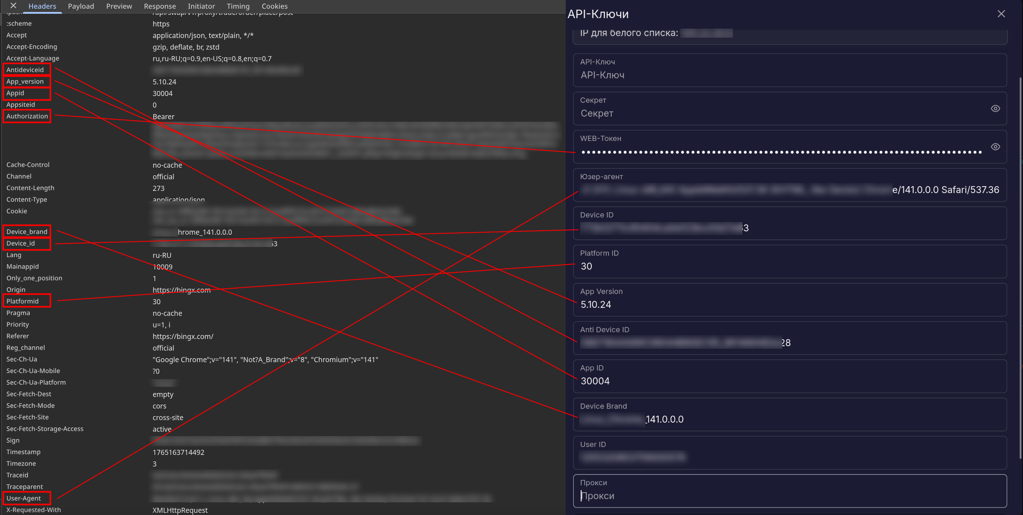The width and height of the screenshot is (1023, 515).
Task: Click the Cookie header name
Action: 17,211
